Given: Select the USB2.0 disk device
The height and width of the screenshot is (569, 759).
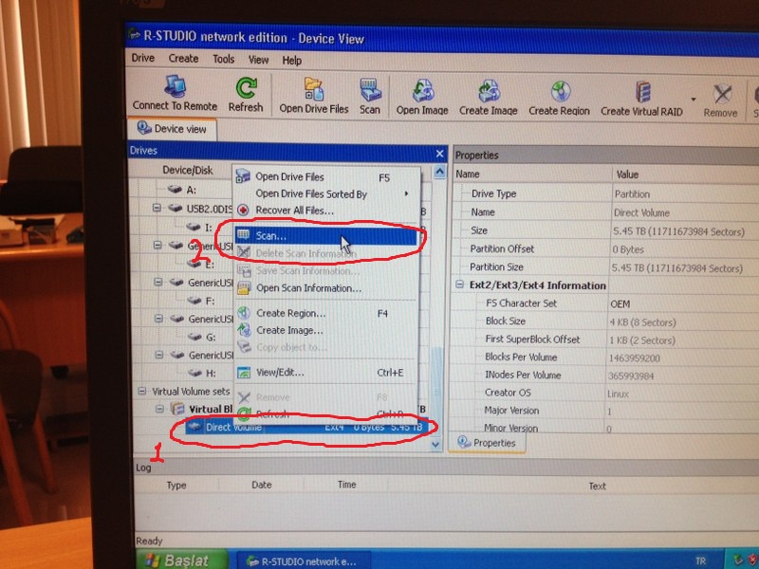Looking at the screenshot, I should 200,209.
